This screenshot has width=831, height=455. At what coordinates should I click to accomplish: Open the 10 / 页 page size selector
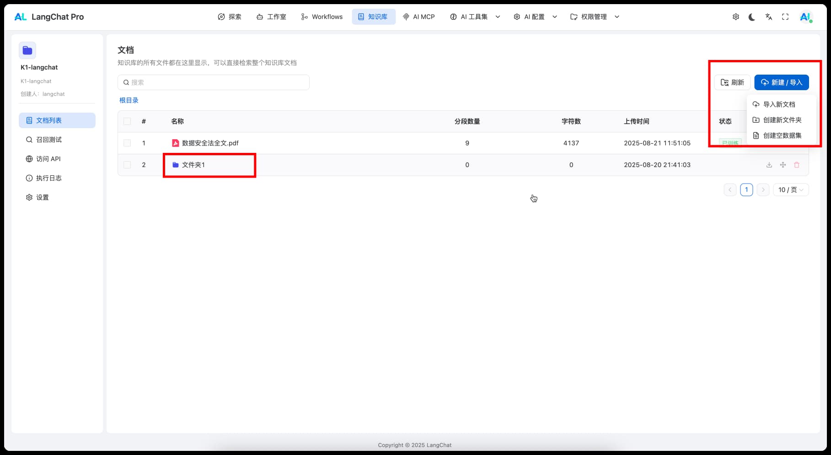click(x=790, y=190)
